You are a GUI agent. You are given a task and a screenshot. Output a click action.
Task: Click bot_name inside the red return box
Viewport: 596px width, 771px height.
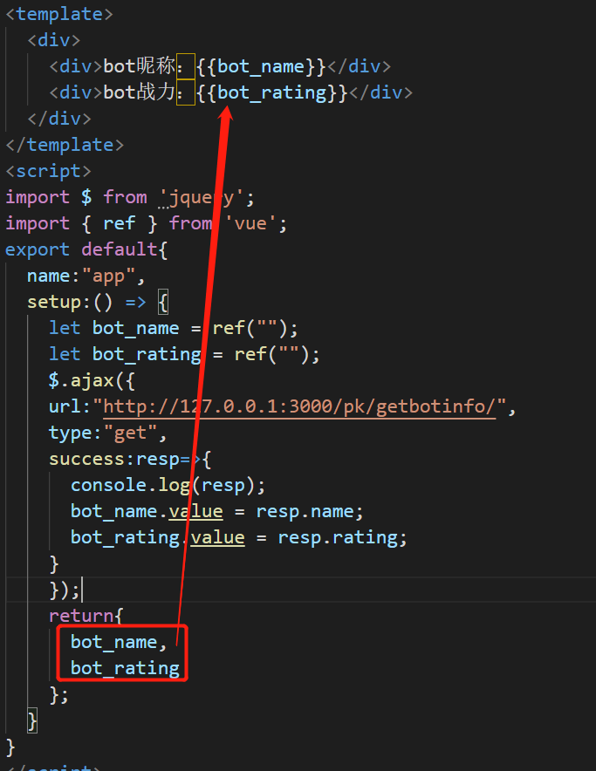[x=113, y=642]
